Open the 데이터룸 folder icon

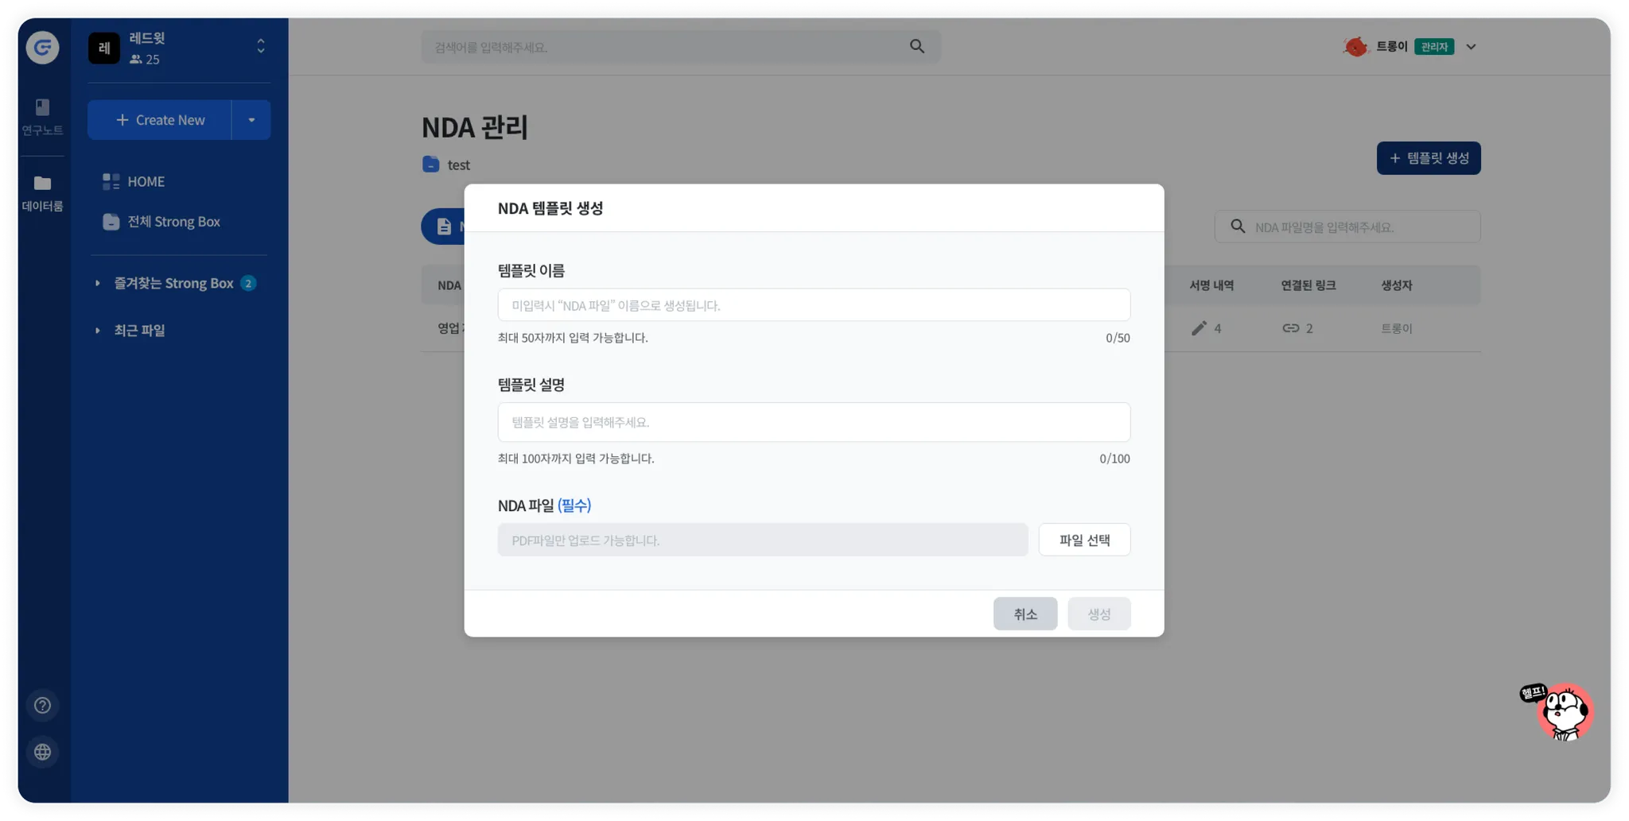tap(42, 184)
